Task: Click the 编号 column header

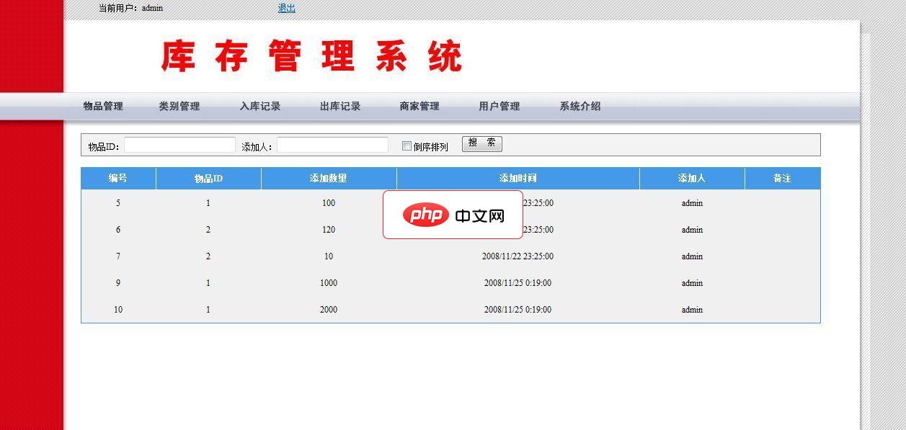Action: coord(117,178)
